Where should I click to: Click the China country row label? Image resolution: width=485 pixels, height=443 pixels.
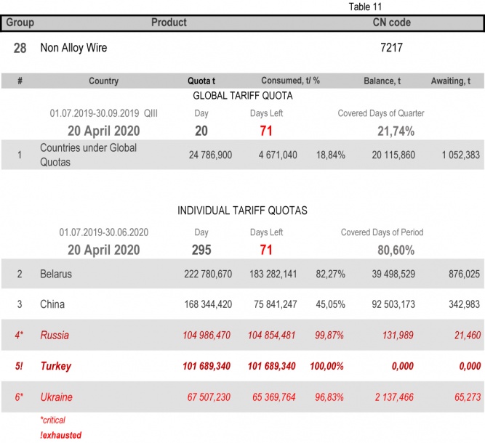[x=52, y=304]
